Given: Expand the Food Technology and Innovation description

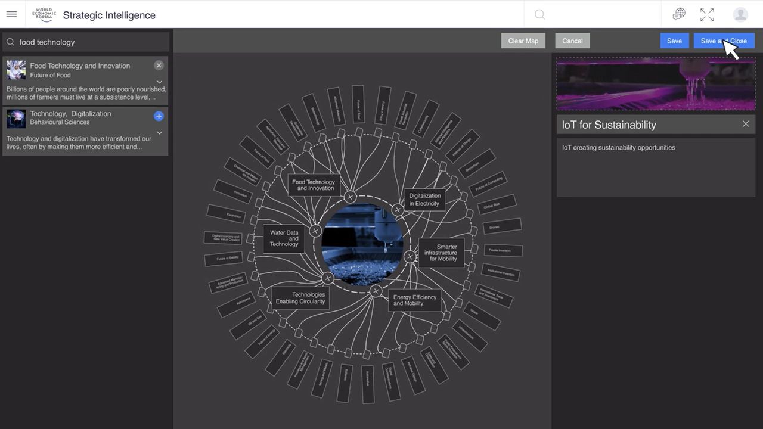Looking at the screenshot, I should click(x=159, y=82).
